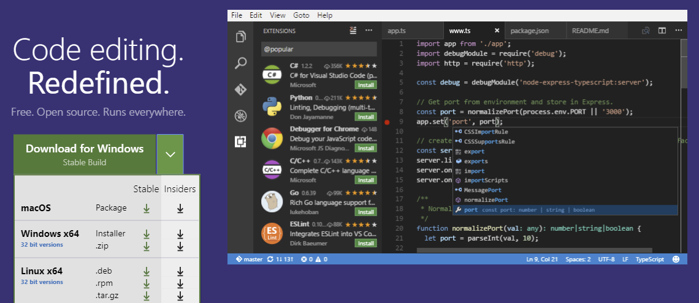
Task: Open the Debug bug icon in activity bar
Action: [x=240, y=116]
